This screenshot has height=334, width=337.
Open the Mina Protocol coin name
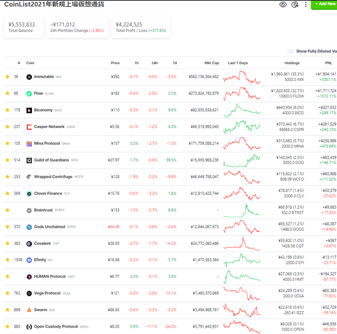pyautogui.click(x=47, y=143)
